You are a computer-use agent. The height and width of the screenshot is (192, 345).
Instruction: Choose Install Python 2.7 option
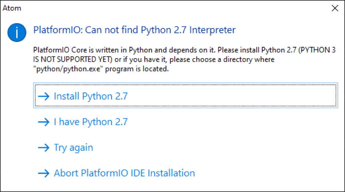point(91,96)
